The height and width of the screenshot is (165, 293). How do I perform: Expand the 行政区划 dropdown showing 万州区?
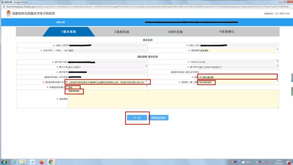pyautogui.click(x=277, y=62)
